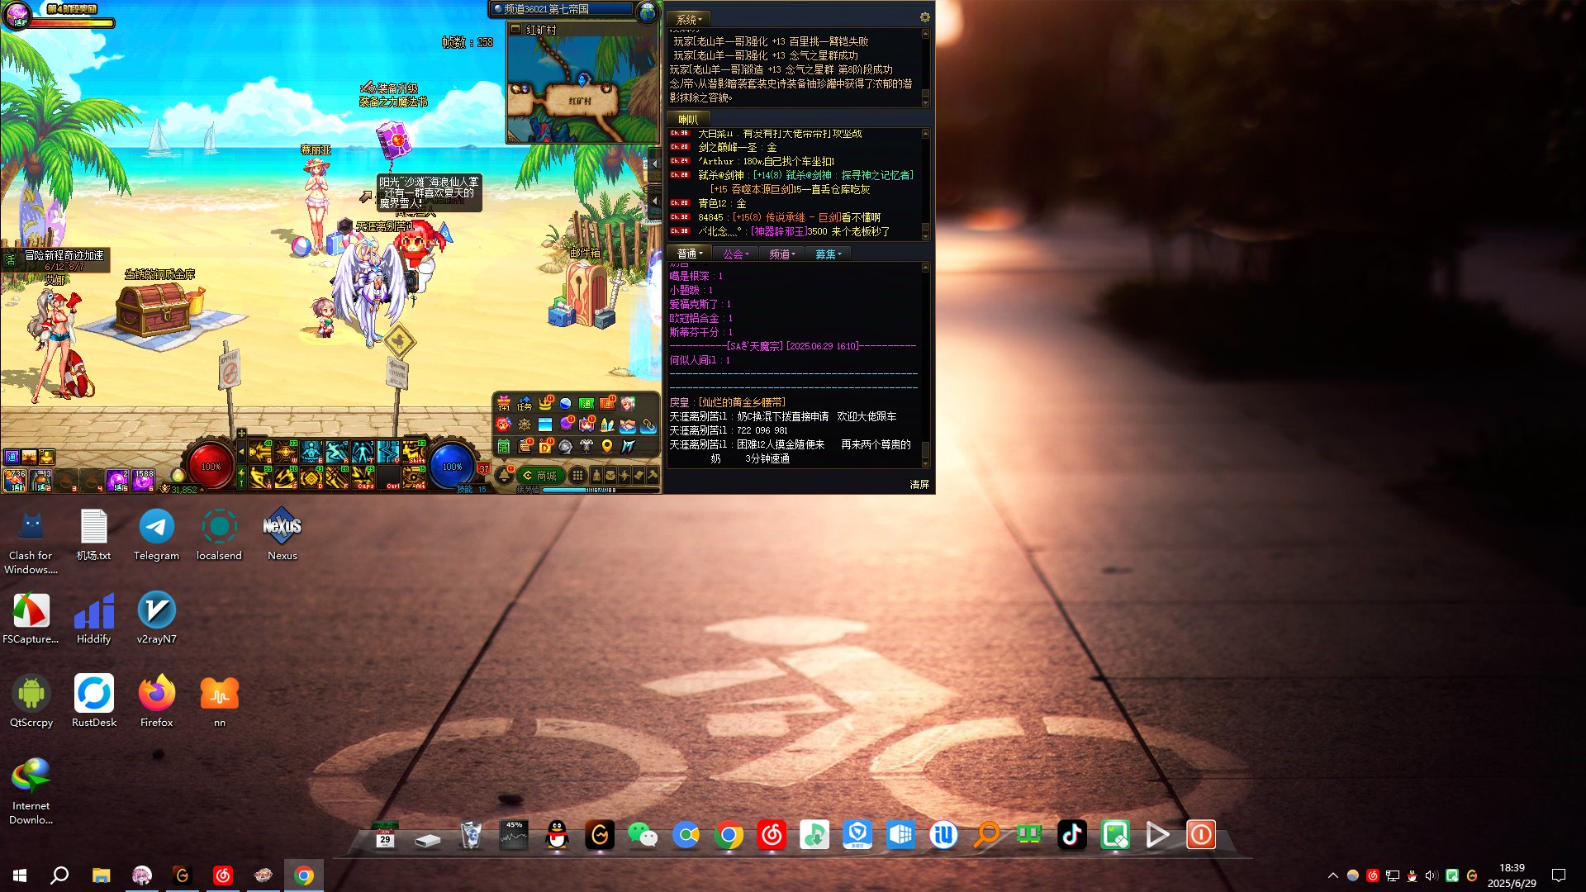Open Telegram desktop shortcut
The image size is (1586, 892).
click(x=156, y=535)
